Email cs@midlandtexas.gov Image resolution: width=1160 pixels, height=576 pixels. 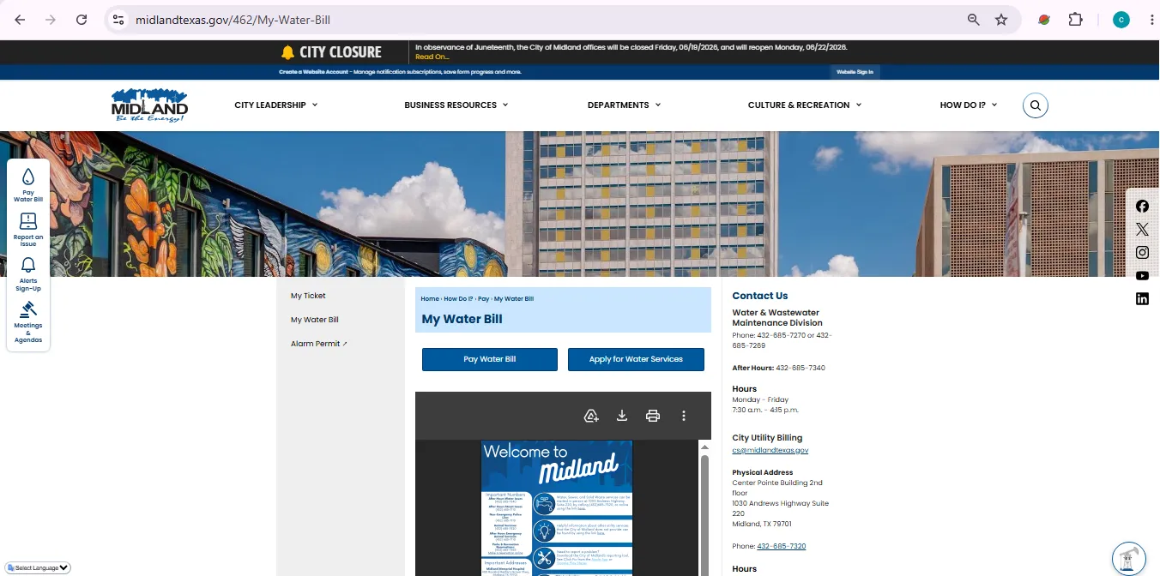pos(770,450)
